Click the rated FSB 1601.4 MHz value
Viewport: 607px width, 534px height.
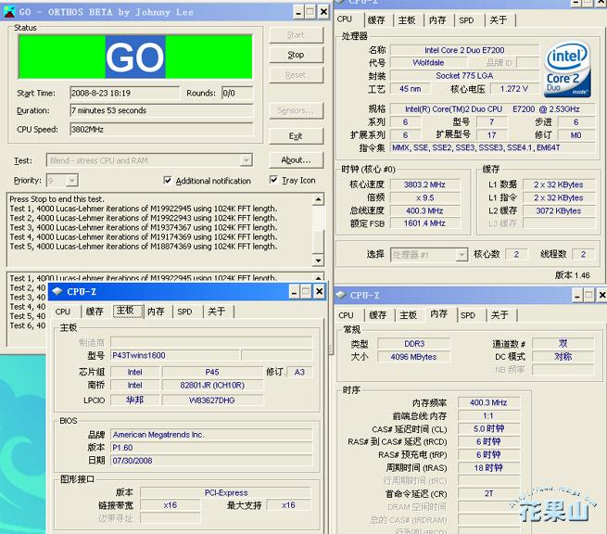424,223
